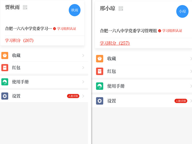
Task: Click 人脸识别 badge in 邢小琼 panel
Action: 181,101
